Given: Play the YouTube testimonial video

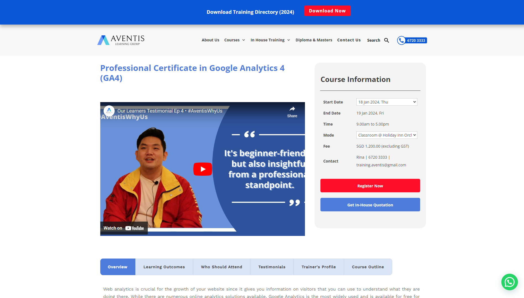Looking at the screenshot, I should (202, 169).
